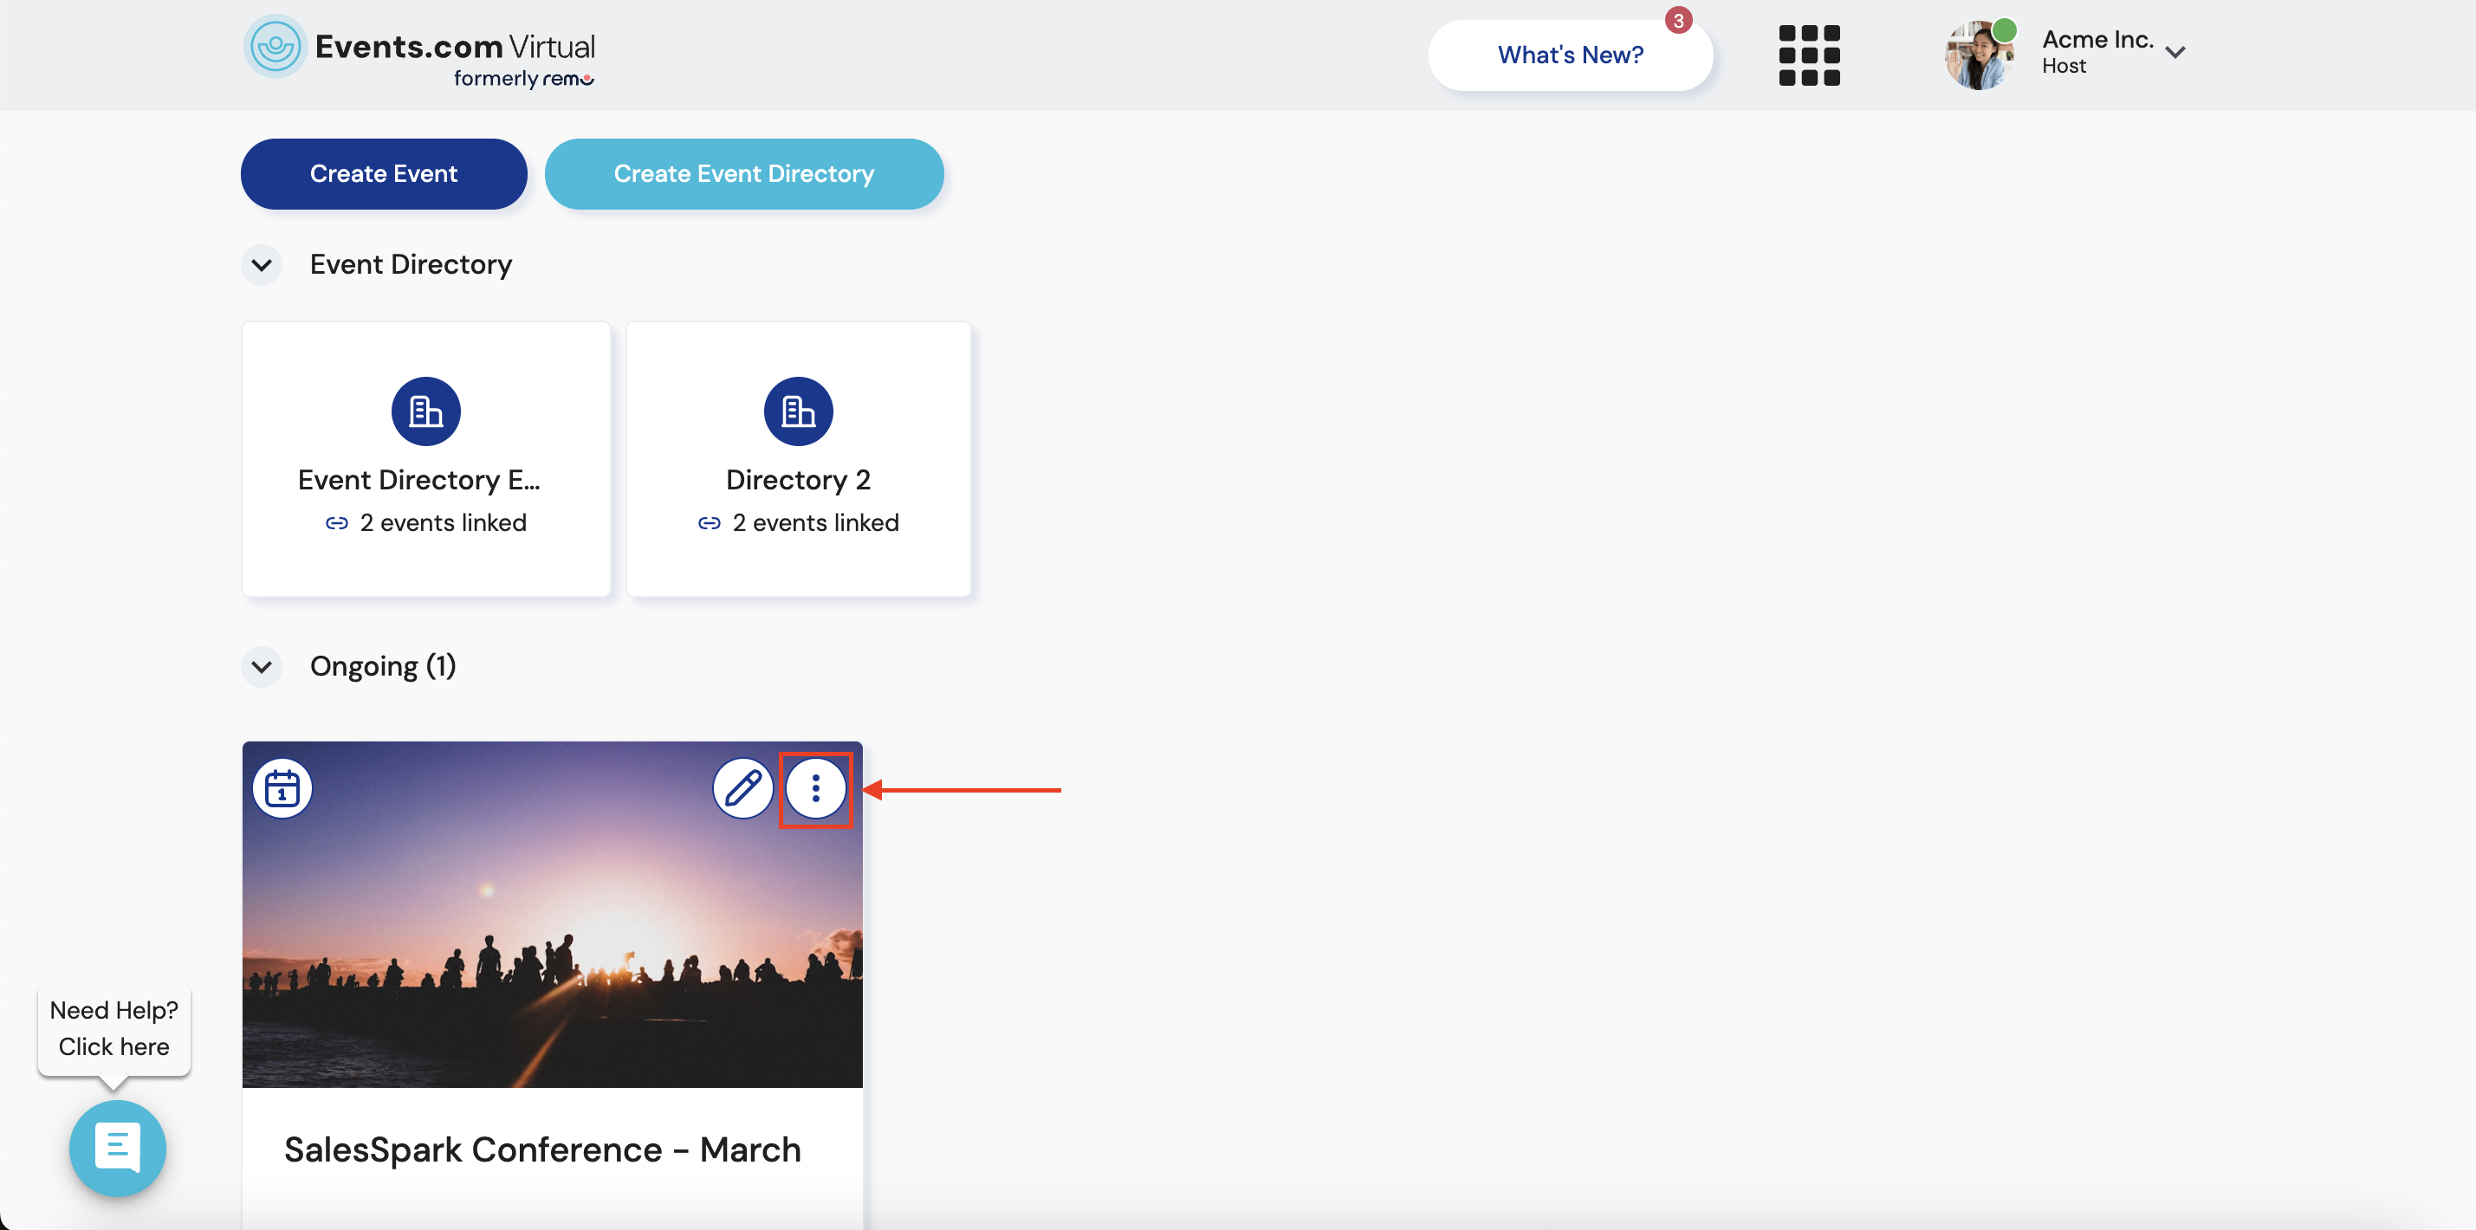This screenshot has height=1230, width=2476.
Task: Click the Event Directory E... building icon
Action: pos(425,411)
